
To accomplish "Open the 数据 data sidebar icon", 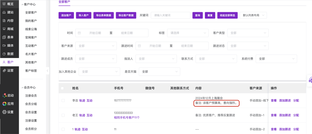I will pyautogui.click(x=4, y=54).
